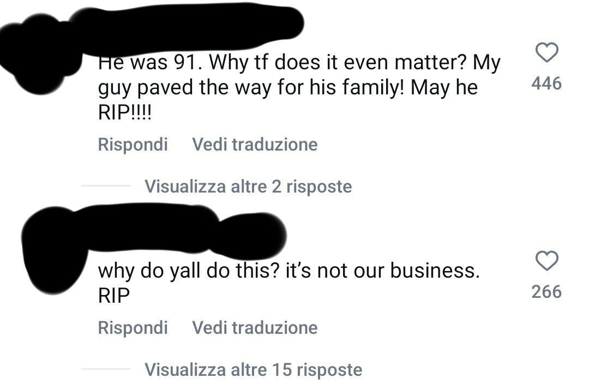The image size is (589, 390).
Task: Click the line beside "altre 2 risposte"
Action: [106, 187]
